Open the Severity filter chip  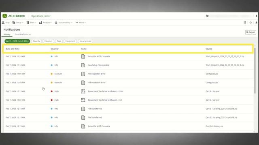(x=36, y=41)
